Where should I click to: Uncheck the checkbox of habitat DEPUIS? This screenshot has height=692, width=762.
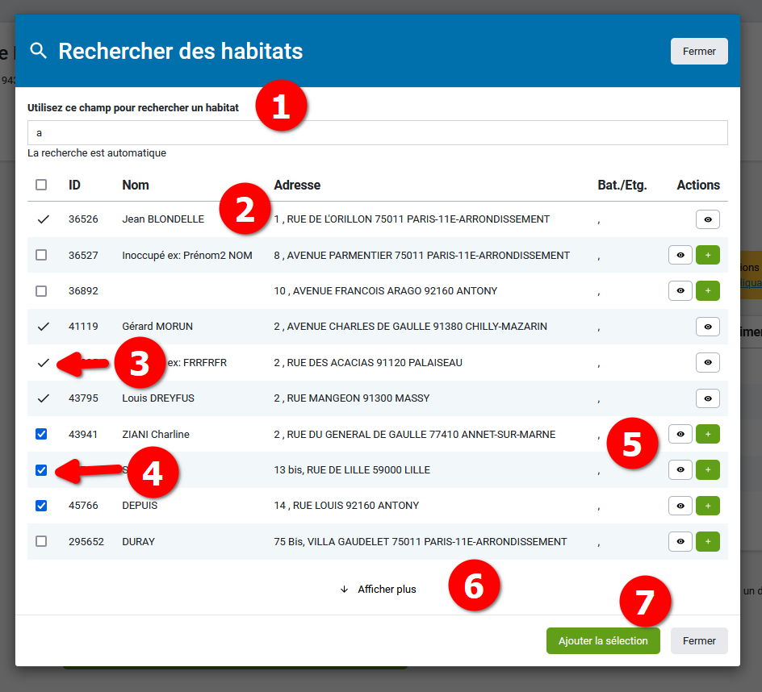(x=41, y=506)
